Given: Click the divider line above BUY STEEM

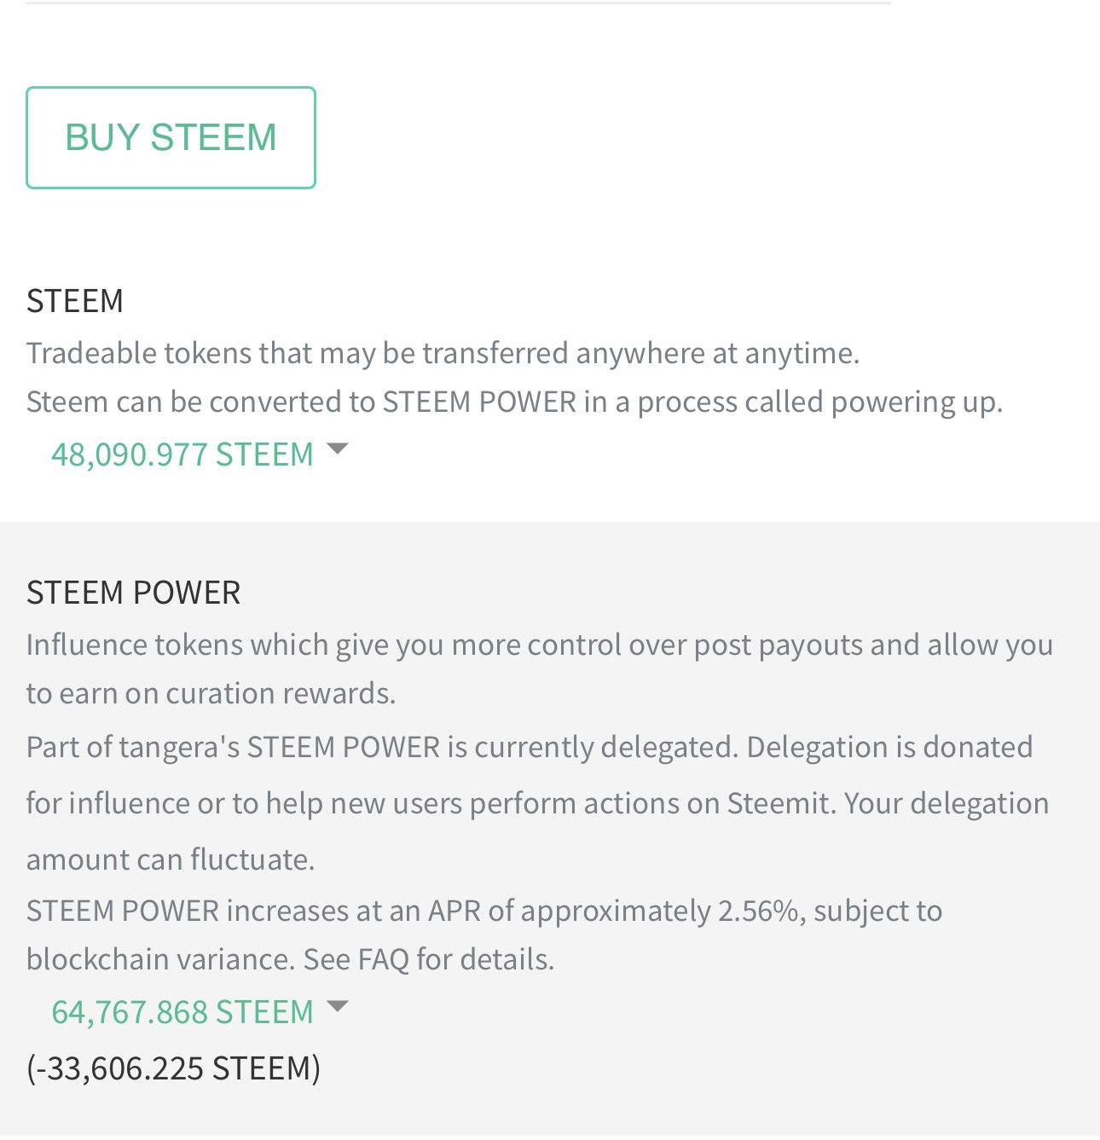Looking at the screenshot, I should pyautogui.click(x=458, y=3).
